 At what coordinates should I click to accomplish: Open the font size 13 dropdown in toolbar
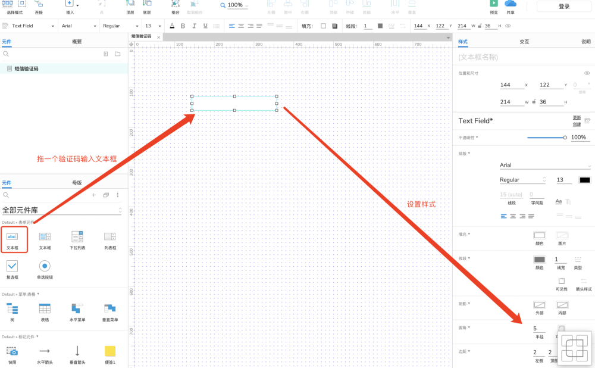(x=153, y=26)
